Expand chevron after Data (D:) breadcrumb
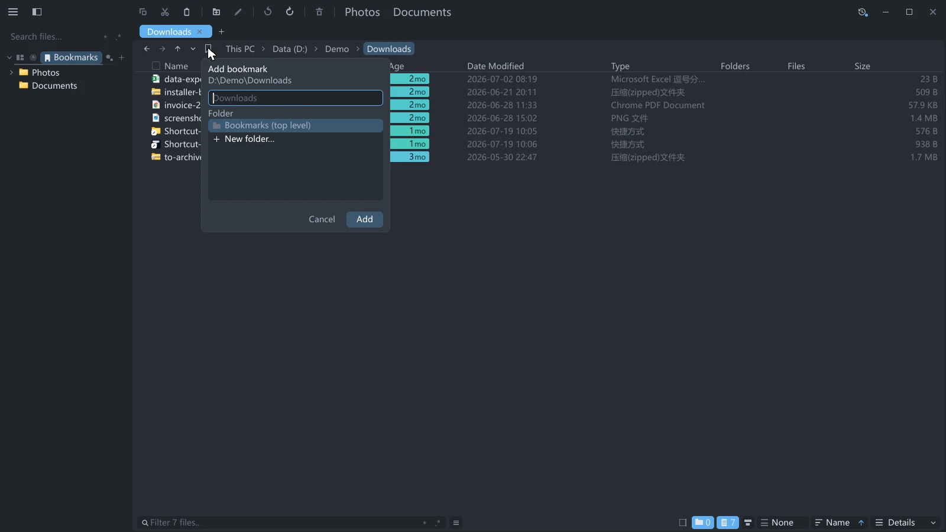This screenshot has width=946, height=532. 316,49
